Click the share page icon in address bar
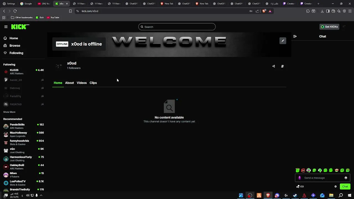354x199 pixels. 257,11
